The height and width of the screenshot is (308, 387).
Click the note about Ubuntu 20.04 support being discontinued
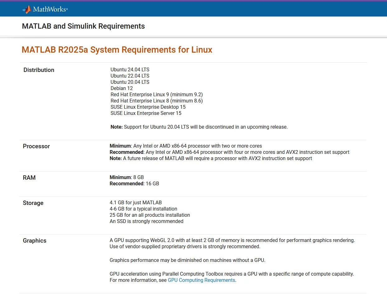pos(199,127)
